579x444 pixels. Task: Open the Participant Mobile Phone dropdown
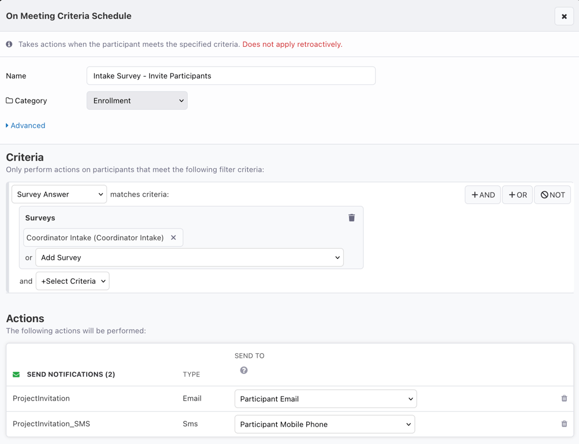[x=325, y=424]
